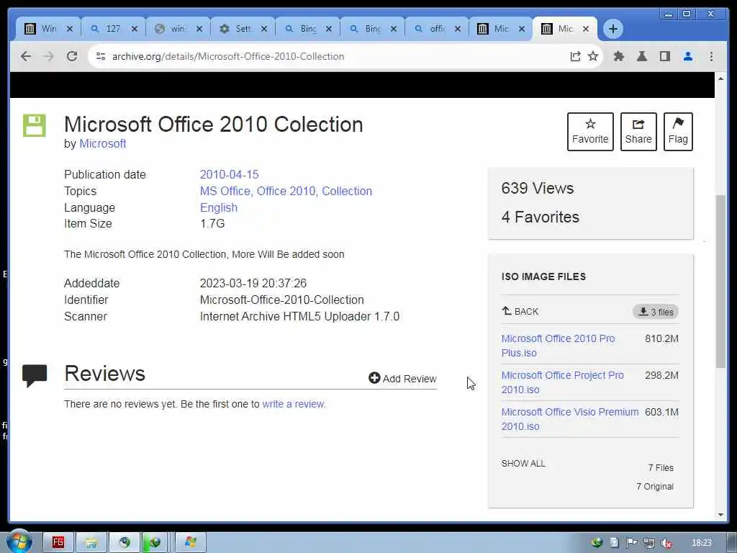737x553 pixels.
Task: Click the Share button
Action: [638, 132]
